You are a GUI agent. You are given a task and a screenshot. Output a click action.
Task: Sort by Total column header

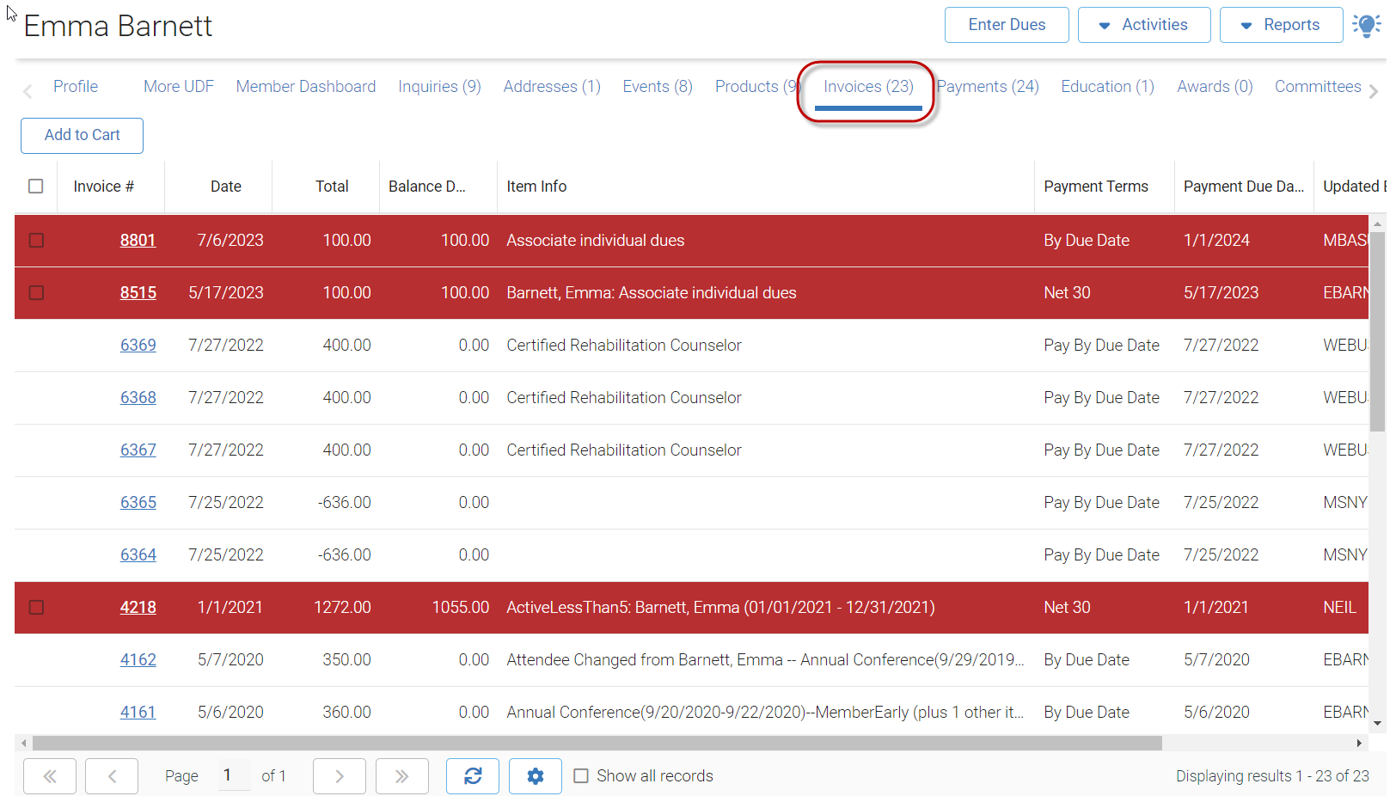coord(332,187)
